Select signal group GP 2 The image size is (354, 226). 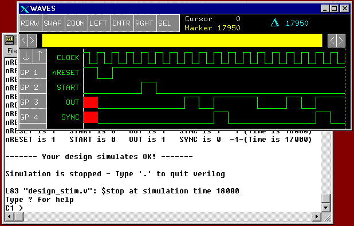pyautogui.click(x=33, y=86)
